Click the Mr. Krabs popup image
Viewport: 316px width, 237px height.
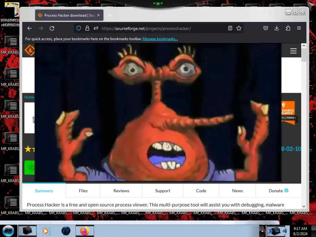(x=158, y=112)
